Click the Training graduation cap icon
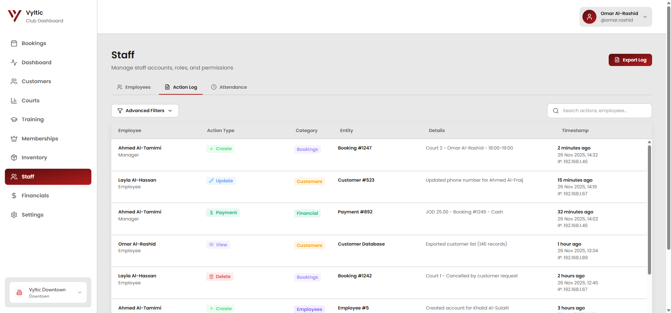This screenshot has height=313, width=671. [x=14, y=119]
